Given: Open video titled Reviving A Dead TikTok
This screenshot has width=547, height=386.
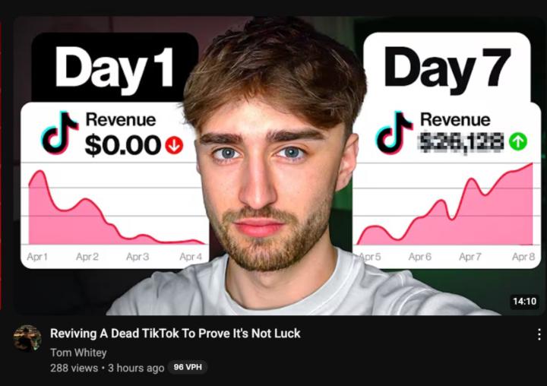Looking at the screenshot, I should (175, 334).
